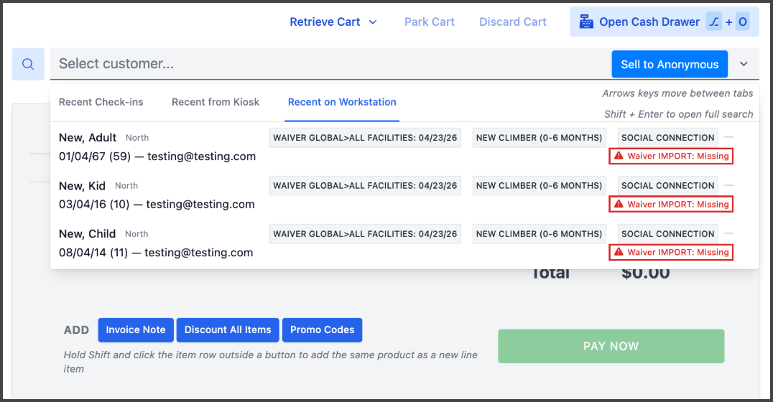
Task: Focus the Select customer input field
Action: 323,64
